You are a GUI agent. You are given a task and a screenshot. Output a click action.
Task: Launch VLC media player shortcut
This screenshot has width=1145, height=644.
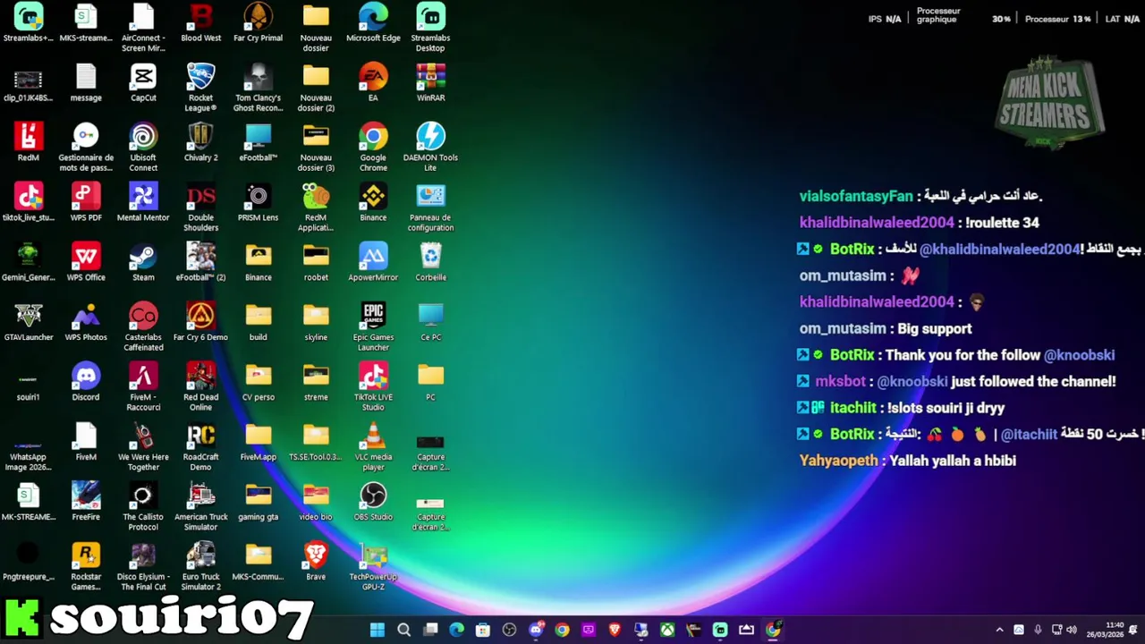coord(373,447)
